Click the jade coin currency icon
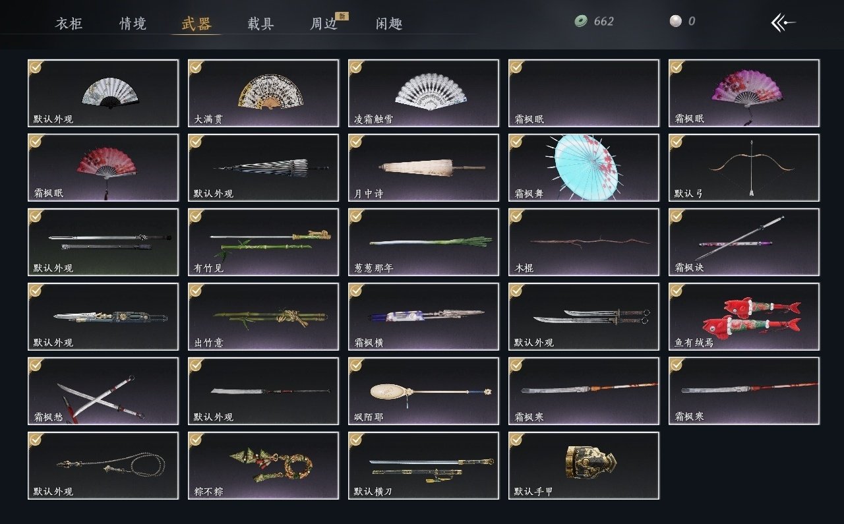 tap(581, 21)
